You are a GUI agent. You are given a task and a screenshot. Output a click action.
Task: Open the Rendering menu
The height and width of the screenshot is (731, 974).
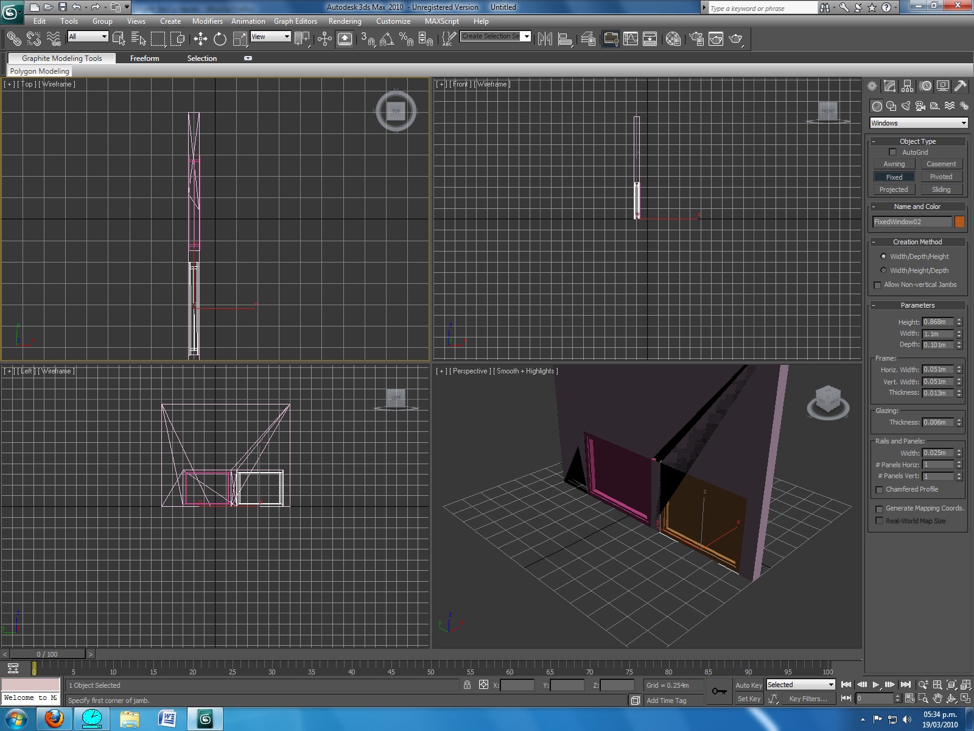[x=345, y=21]
